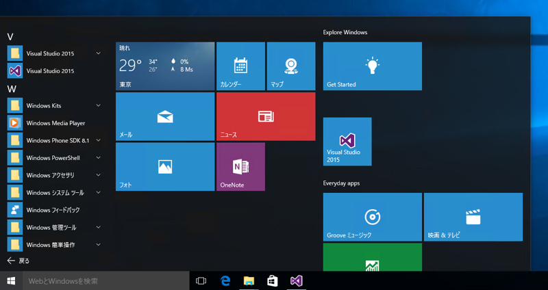Viewport: 548px width, 290px height.
Task: Expand the Windows PowerShell folder chevron
Action: [x=99, y=158]
